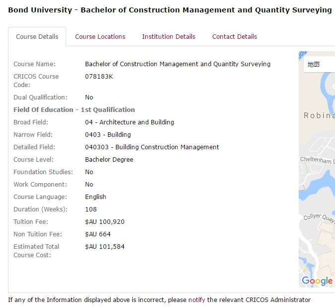Click the Field Of Education heading
The image size is (335, 307).
[x=74, y=110]
